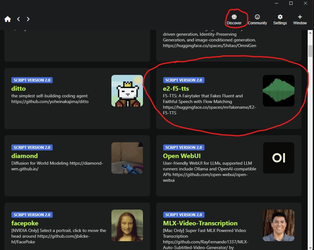
Task: Navigate back with the left chevron
Action: point(18,19)
